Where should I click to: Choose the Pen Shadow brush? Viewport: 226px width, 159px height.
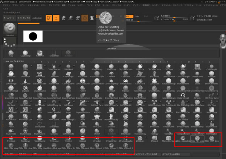pyautogui.click(x=183, y=118)
